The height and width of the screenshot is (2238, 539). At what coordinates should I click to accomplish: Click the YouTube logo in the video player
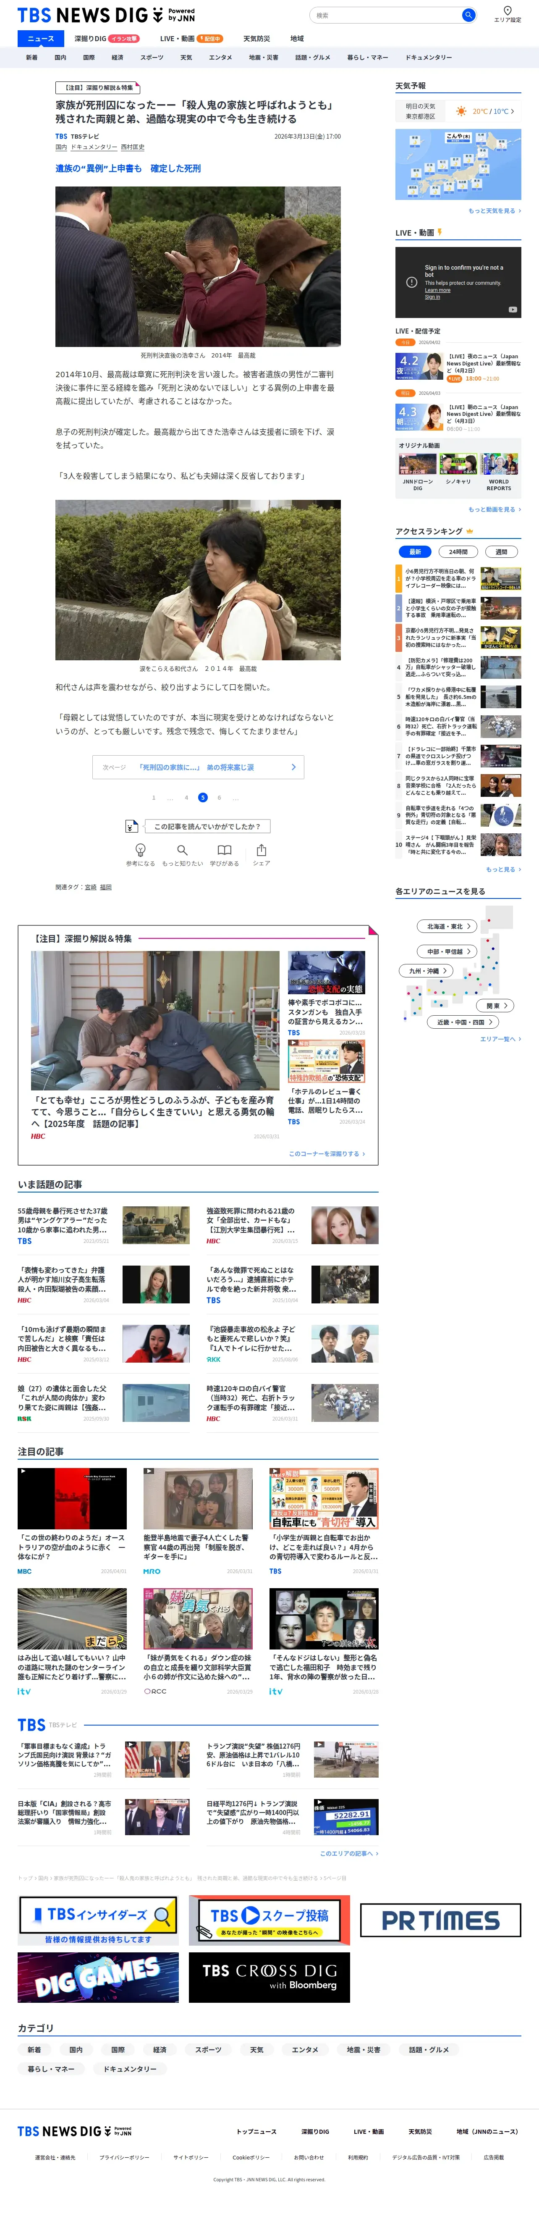[x=513, y=309]
